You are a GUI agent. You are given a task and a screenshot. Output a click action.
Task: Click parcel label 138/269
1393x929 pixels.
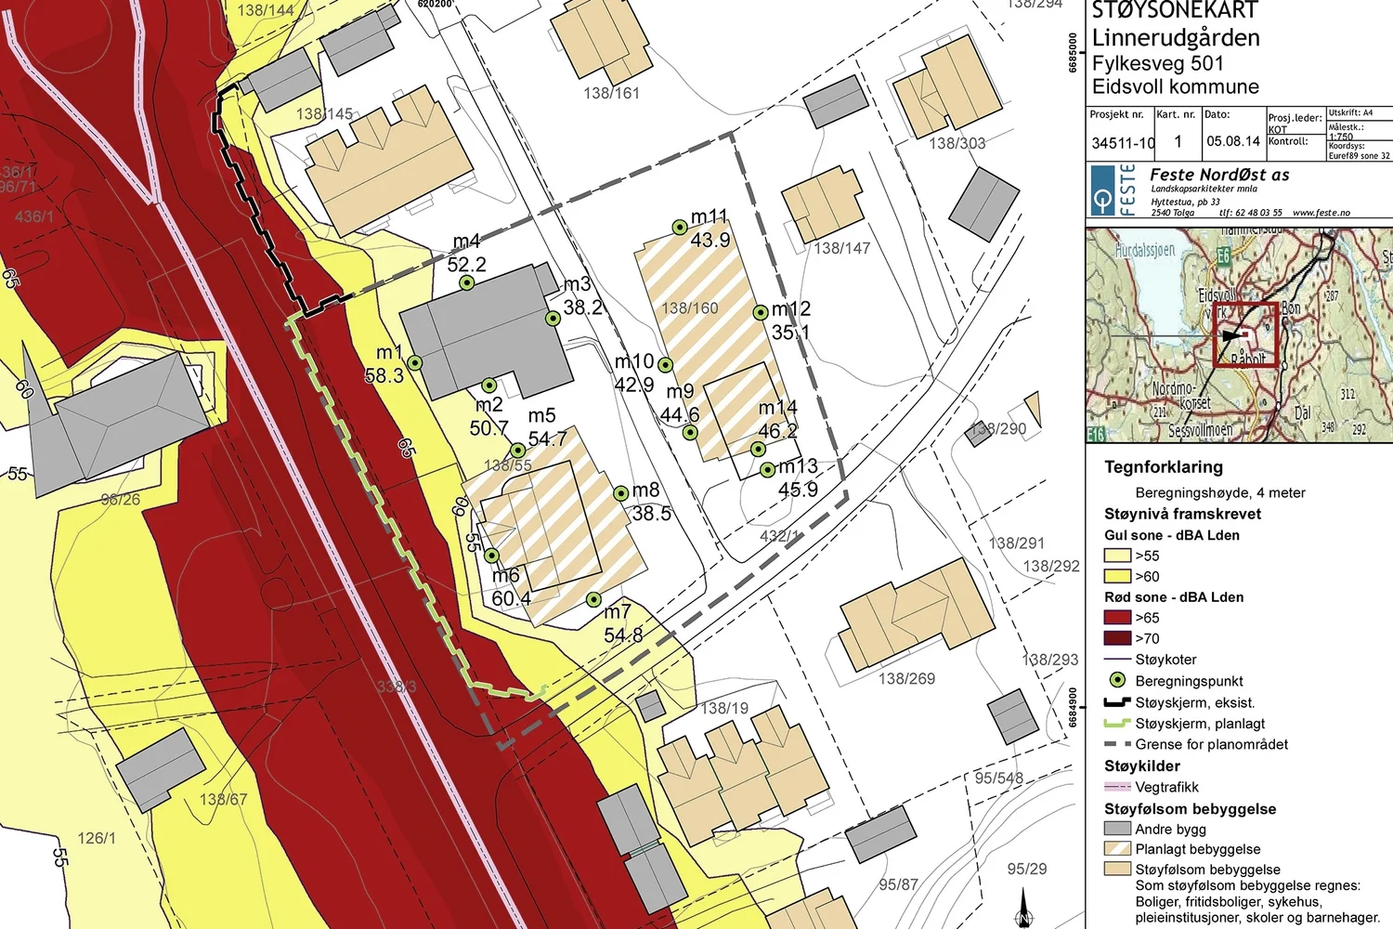coord(907,678)
